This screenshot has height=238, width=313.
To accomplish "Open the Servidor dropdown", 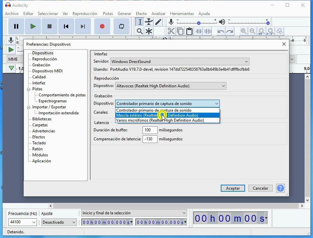I will point(180,62).
